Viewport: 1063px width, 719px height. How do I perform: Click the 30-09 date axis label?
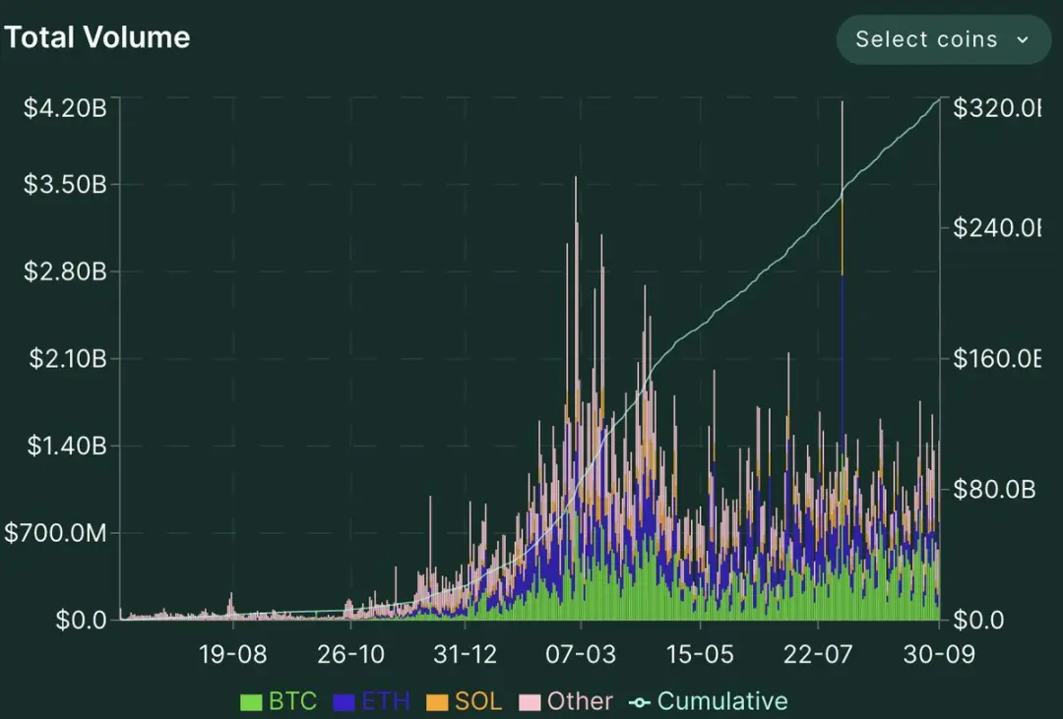[x=941, y=654]
